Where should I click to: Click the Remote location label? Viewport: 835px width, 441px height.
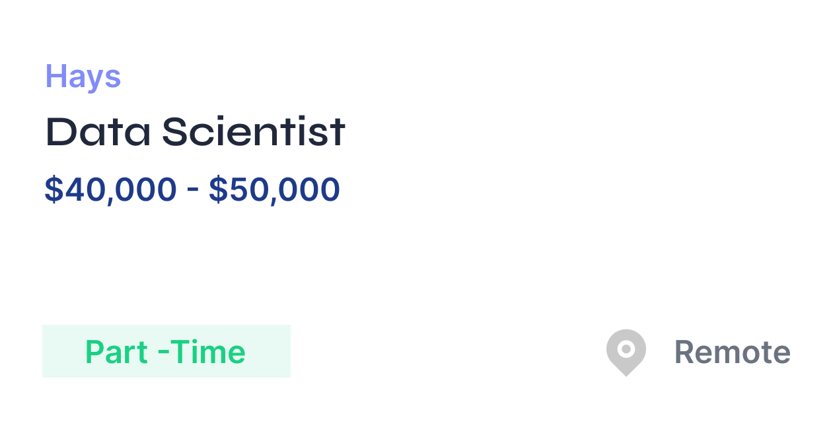732,352
